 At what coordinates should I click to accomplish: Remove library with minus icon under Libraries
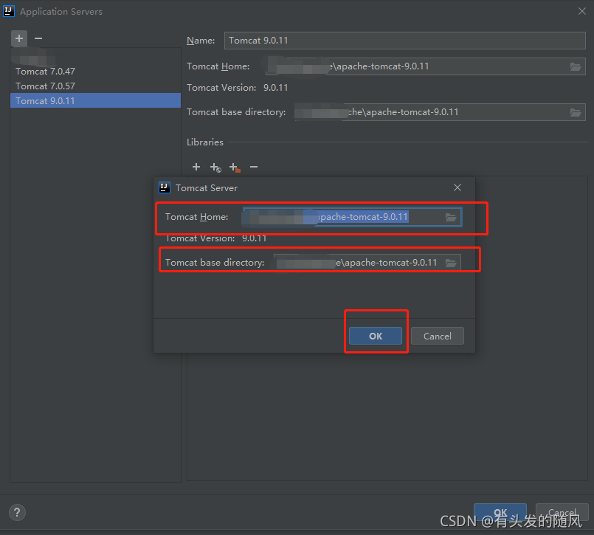tap(254, 167)
